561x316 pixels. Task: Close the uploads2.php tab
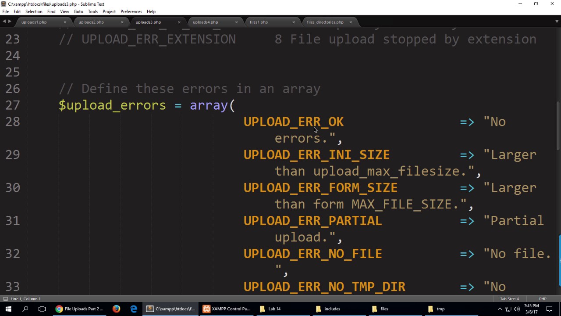point(122,22)
